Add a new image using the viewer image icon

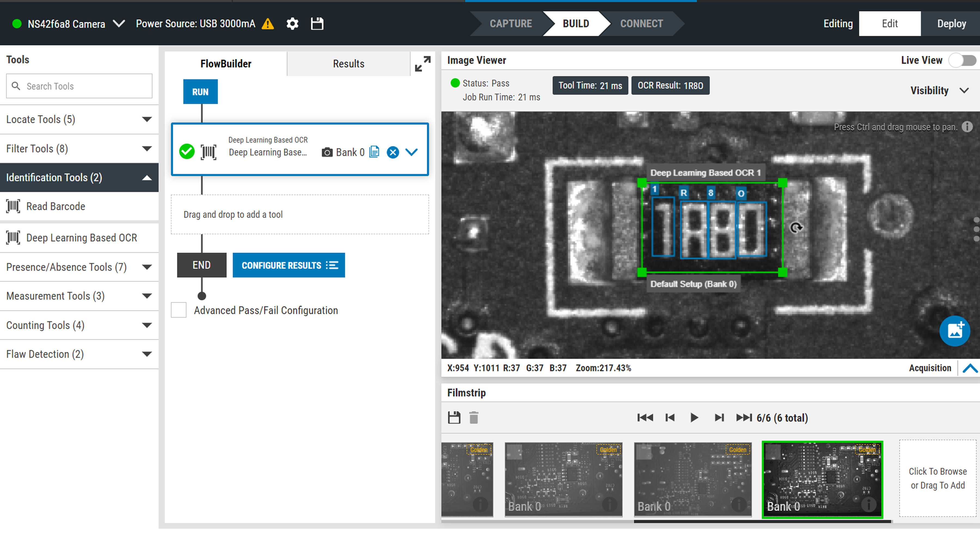point(955,331)
